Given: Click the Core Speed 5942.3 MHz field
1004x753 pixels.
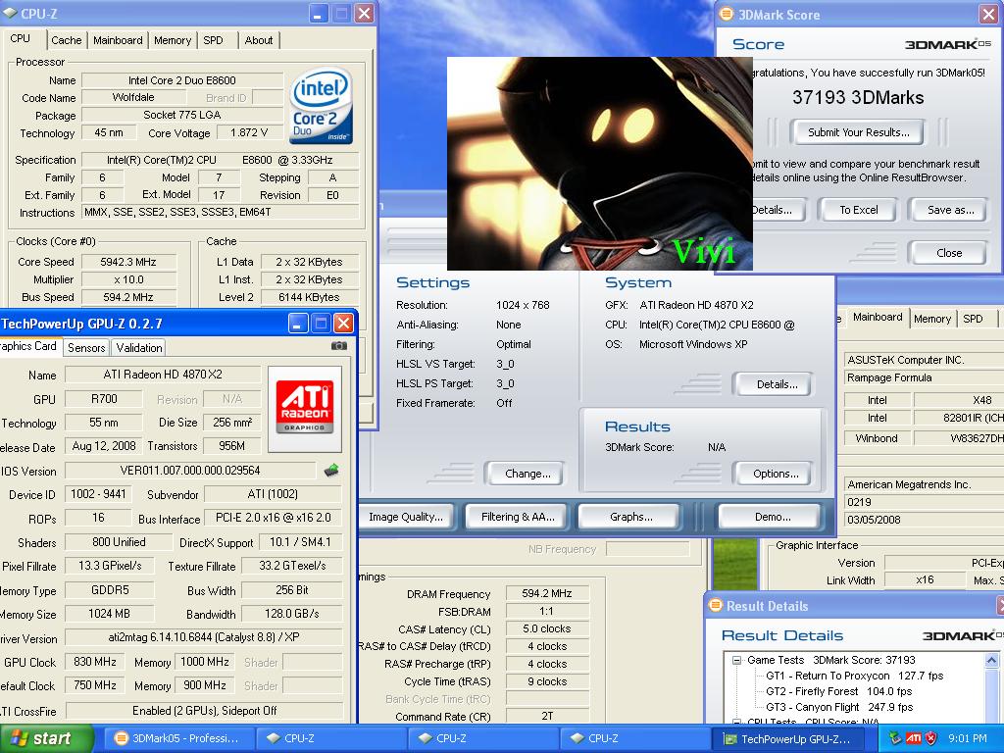Looking at the screenshot, I should click(x=128, y=262).
